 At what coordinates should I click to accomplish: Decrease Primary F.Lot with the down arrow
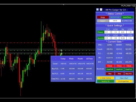click(x=110, y=33)
